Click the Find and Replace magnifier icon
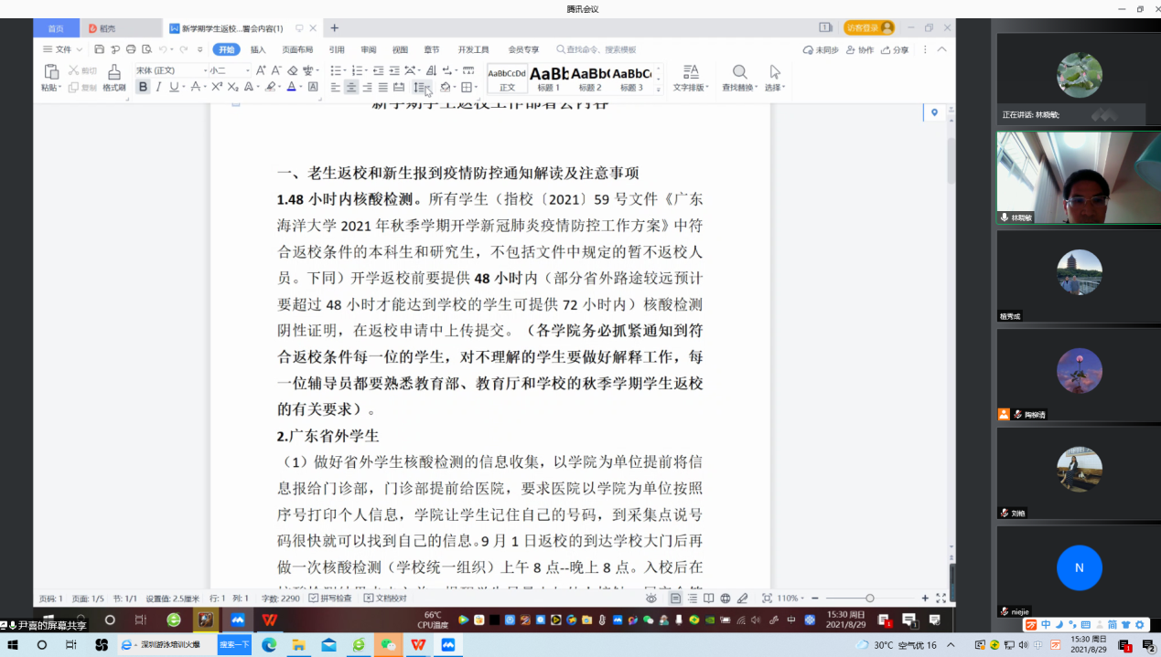 click(x=739, y=72)
